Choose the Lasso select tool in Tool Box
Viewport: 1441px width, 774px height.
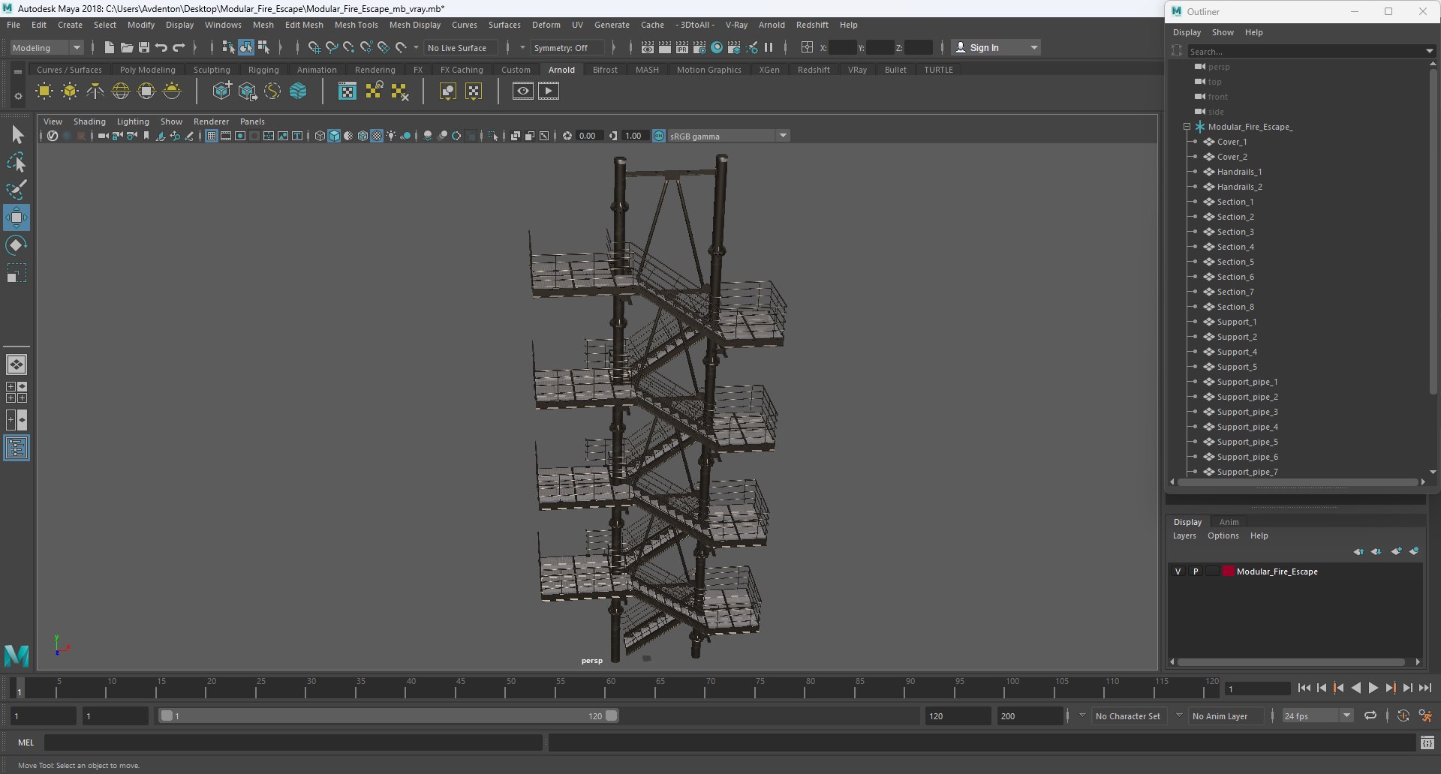(17, 163)
